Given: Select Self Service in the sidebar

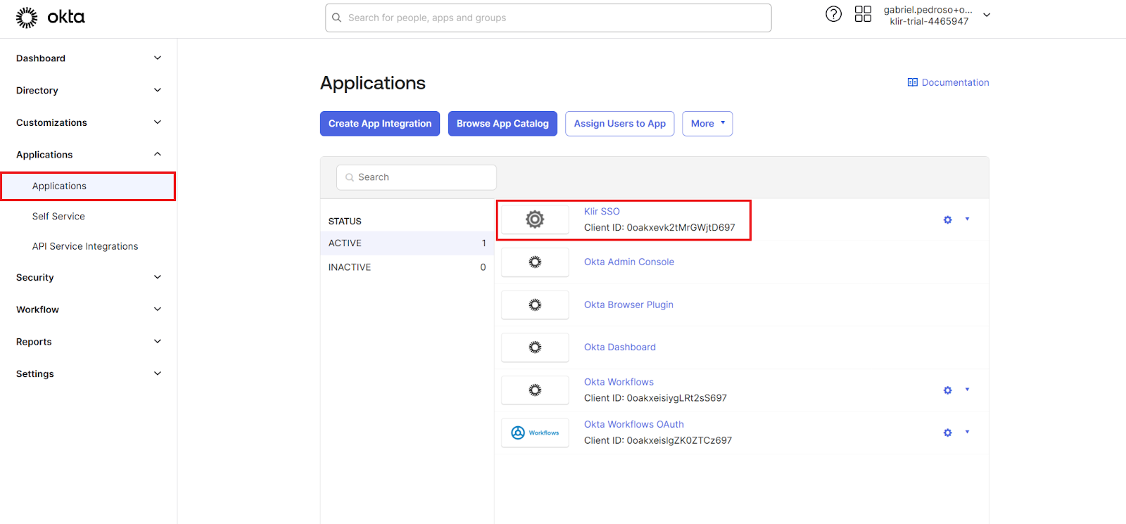Looking at the screenshot, I should pos(58,217).
